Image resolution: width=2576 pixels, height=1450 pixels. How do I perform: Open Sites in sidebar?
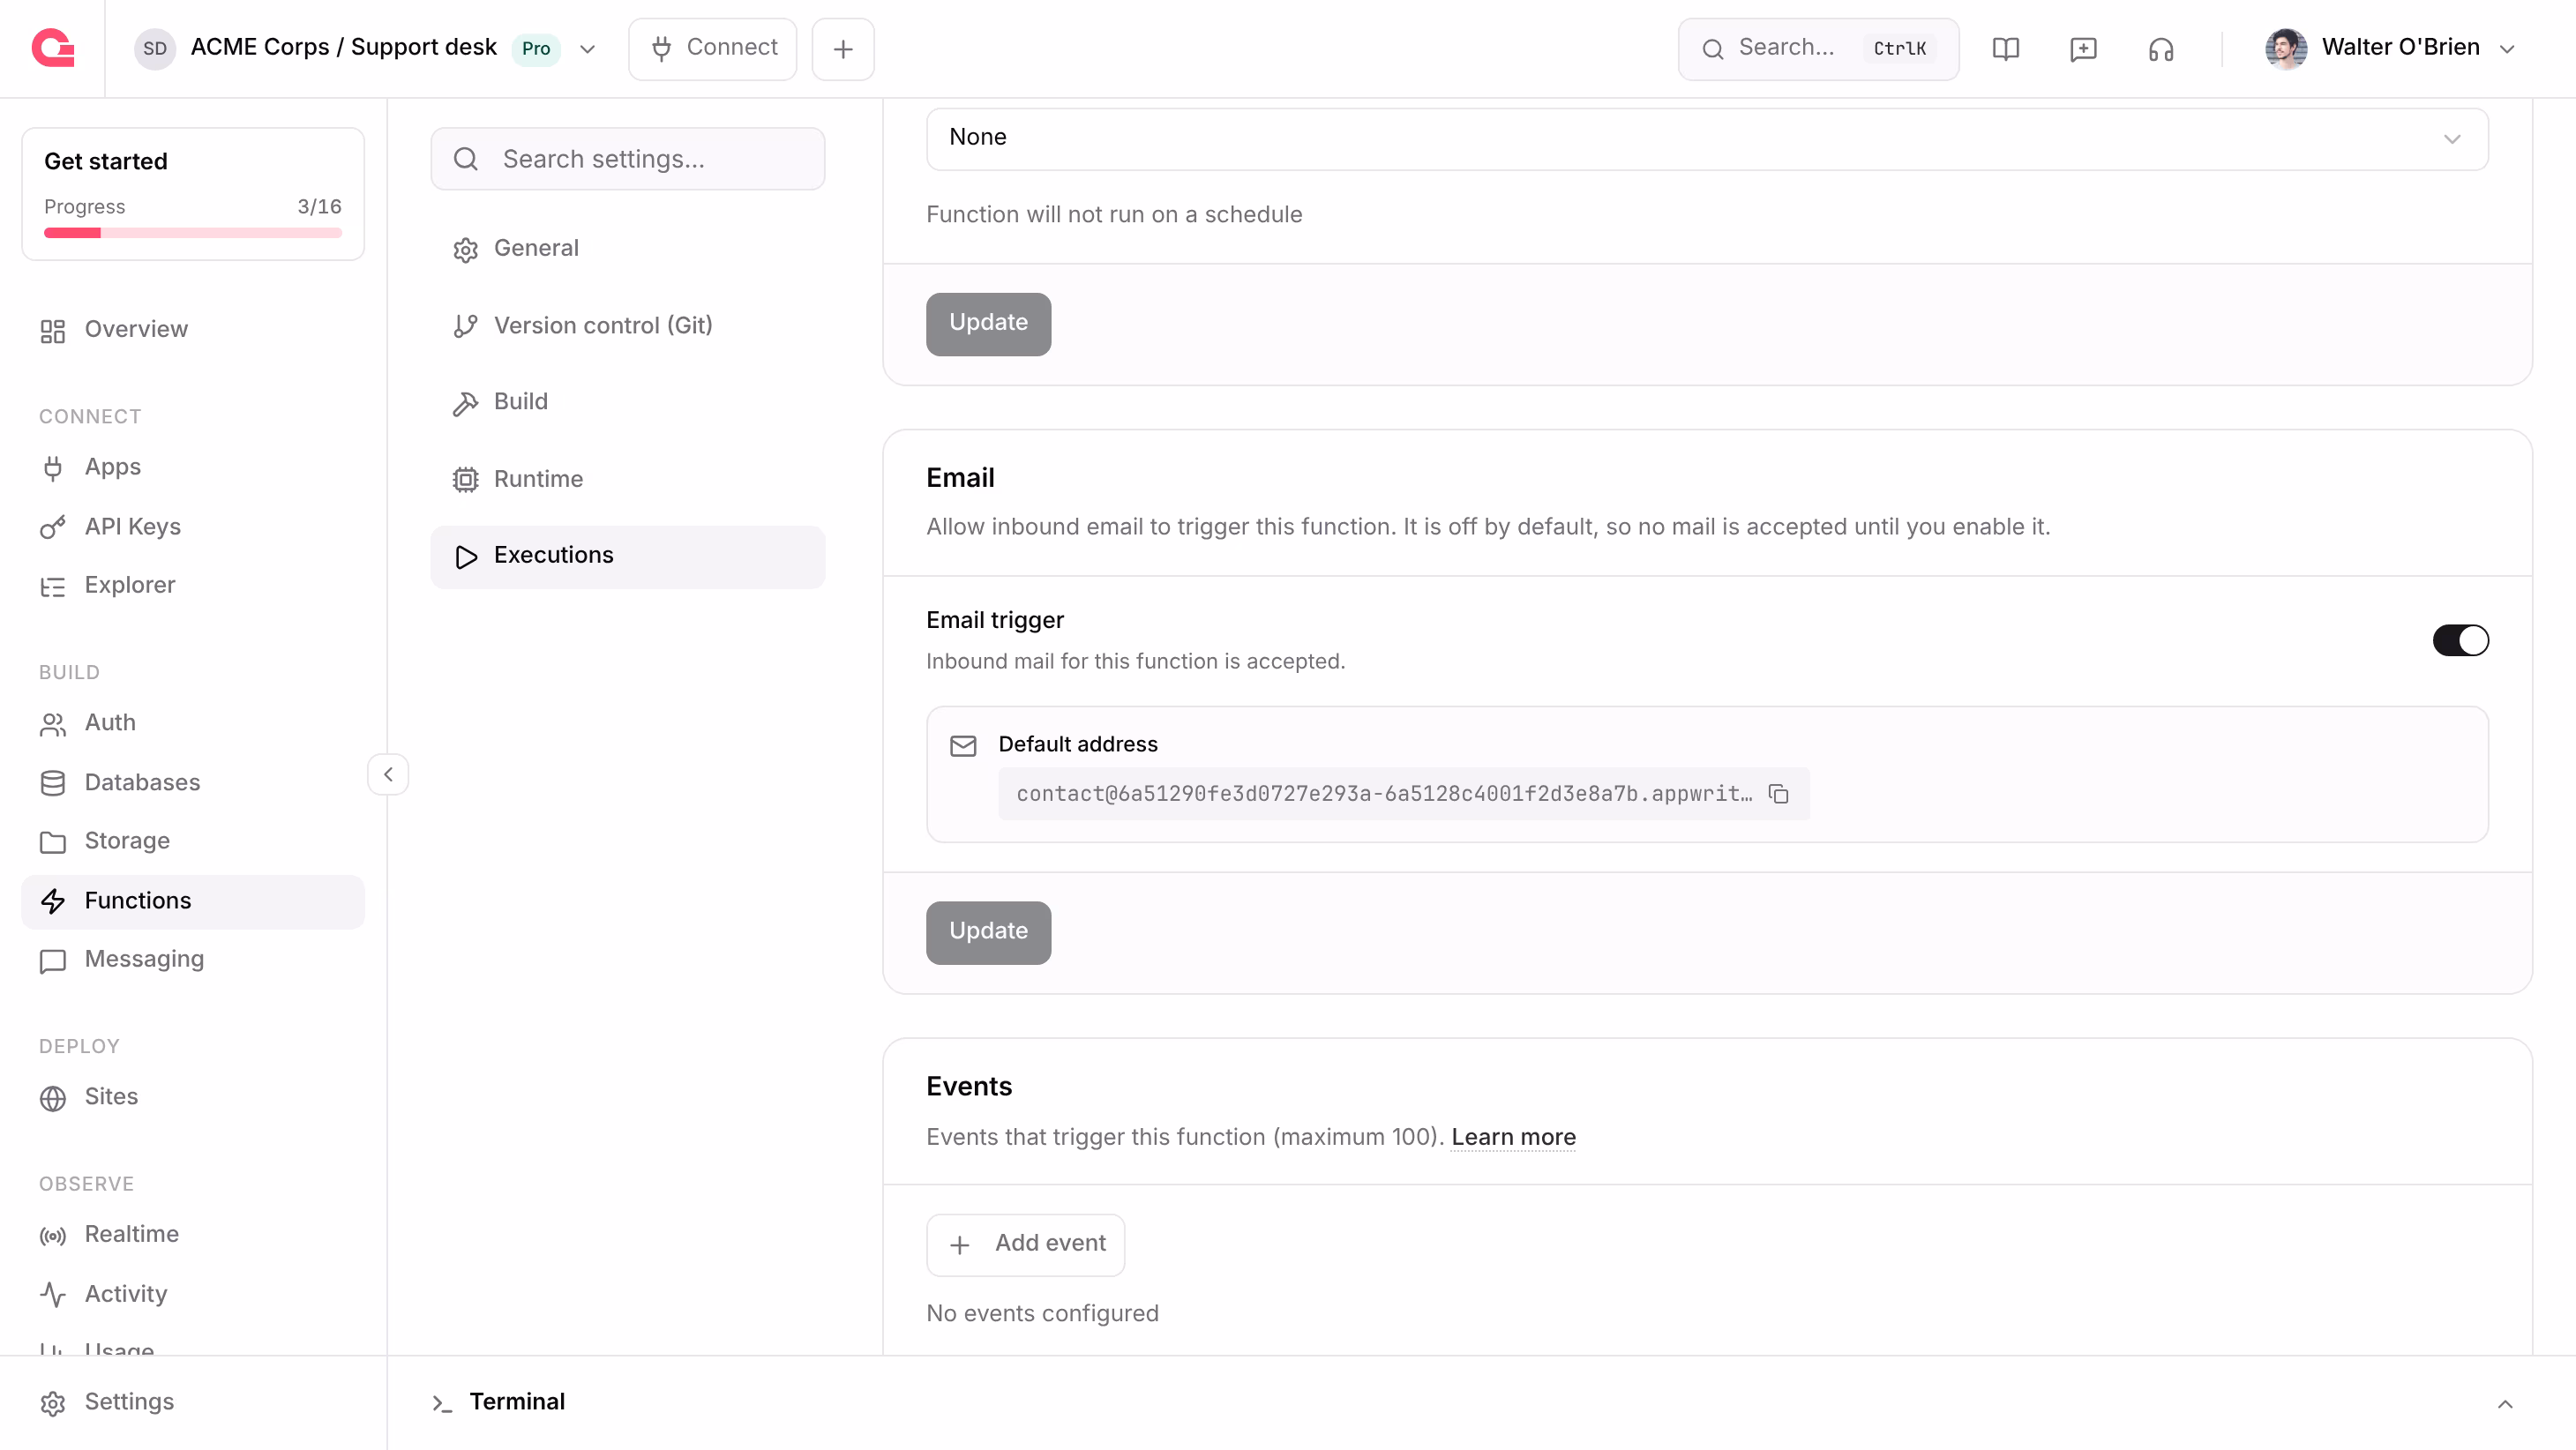coord(193,1097)
